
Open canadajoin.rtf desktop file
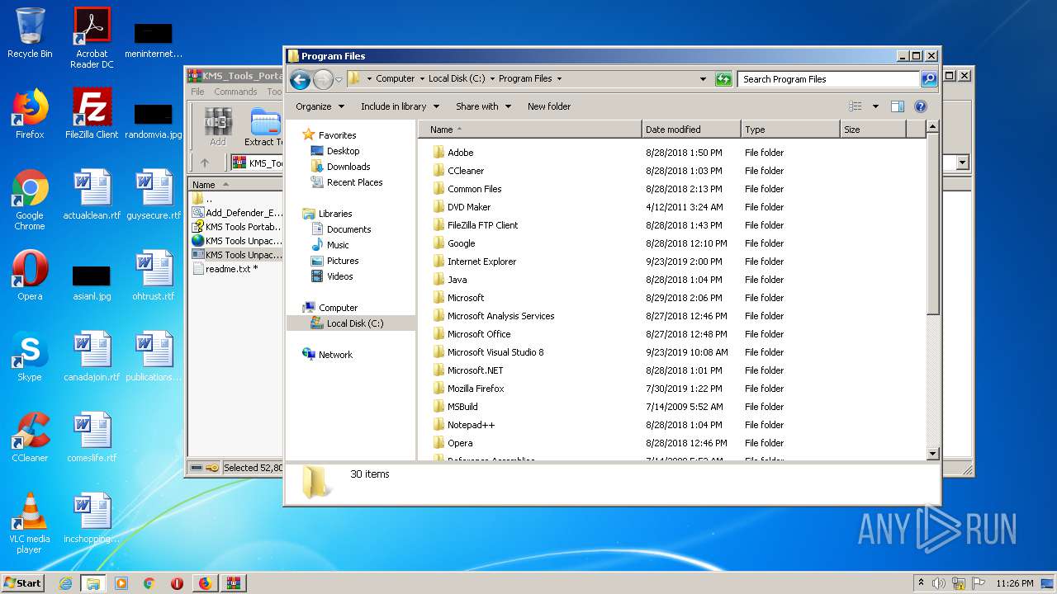[x=92, y=356]
